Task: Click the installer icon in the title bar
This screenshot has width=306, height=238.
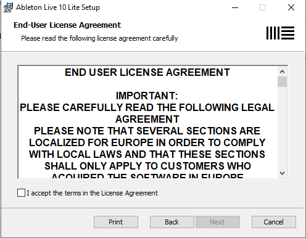Action: pos(8,7)
